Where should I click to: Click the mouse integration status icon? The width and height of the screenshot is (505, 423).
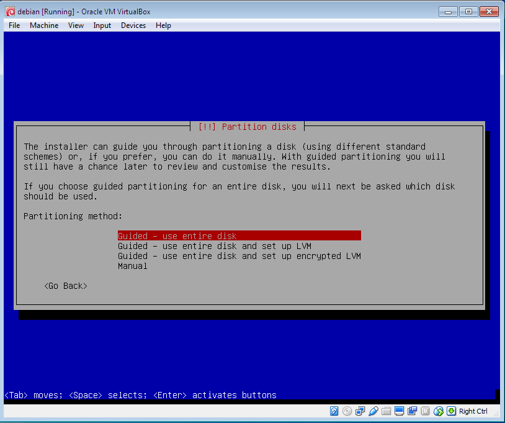click(439, 411)
